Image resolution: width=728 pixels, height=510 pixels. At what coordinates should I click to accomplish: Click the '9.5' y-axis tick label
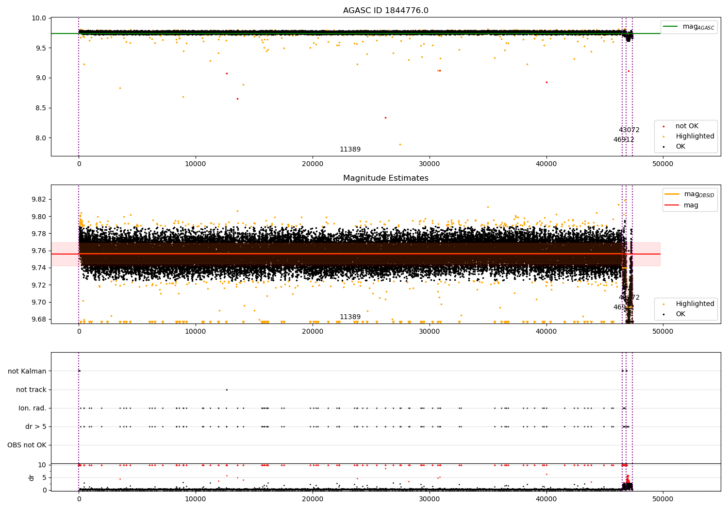tap(41, 48)
